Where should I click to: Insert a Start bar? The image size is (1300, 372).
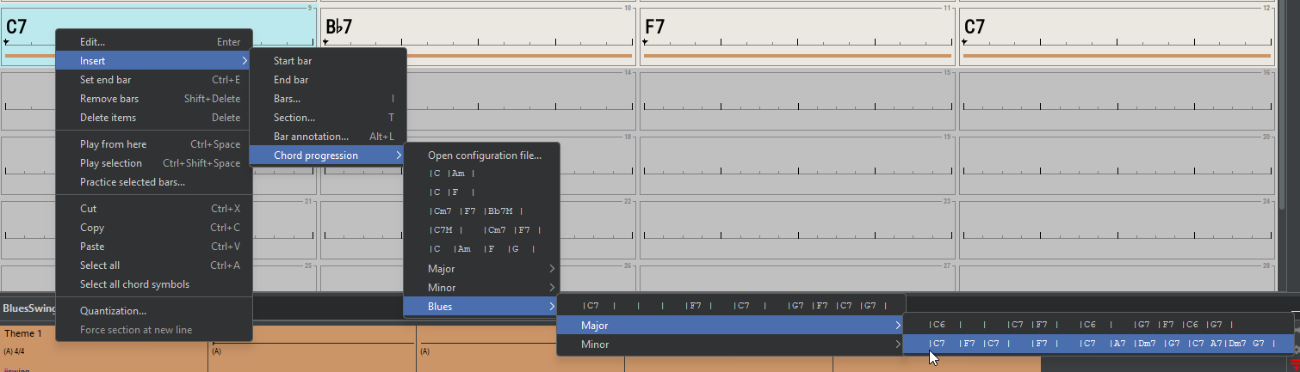pyautogui.click(x=293, y=61)
